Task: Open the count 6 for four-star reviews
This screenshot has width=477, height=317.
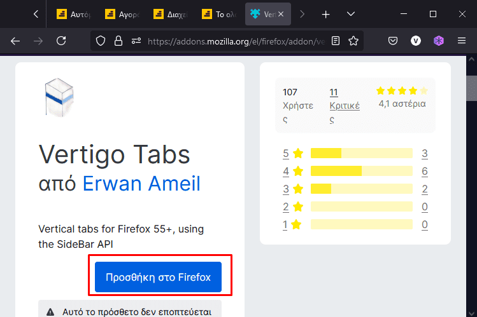Action: coord(425,171)
